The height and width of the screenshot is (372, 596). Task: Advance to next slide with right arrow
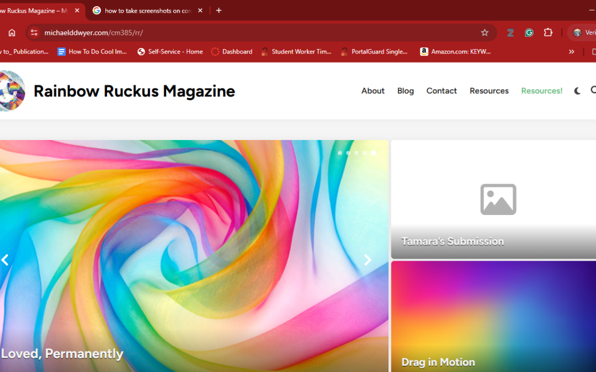(x=367, y=260)
